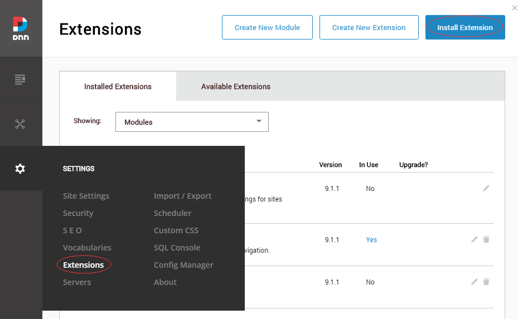Edit the extension in the row marked No, for sites

(x=486, y=188)
